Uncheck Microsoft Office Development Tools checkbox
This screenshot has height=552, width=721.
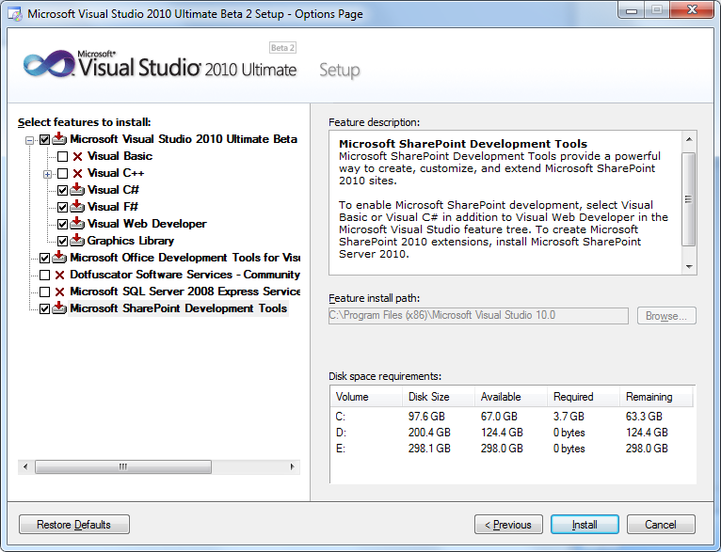pos(44,258)
